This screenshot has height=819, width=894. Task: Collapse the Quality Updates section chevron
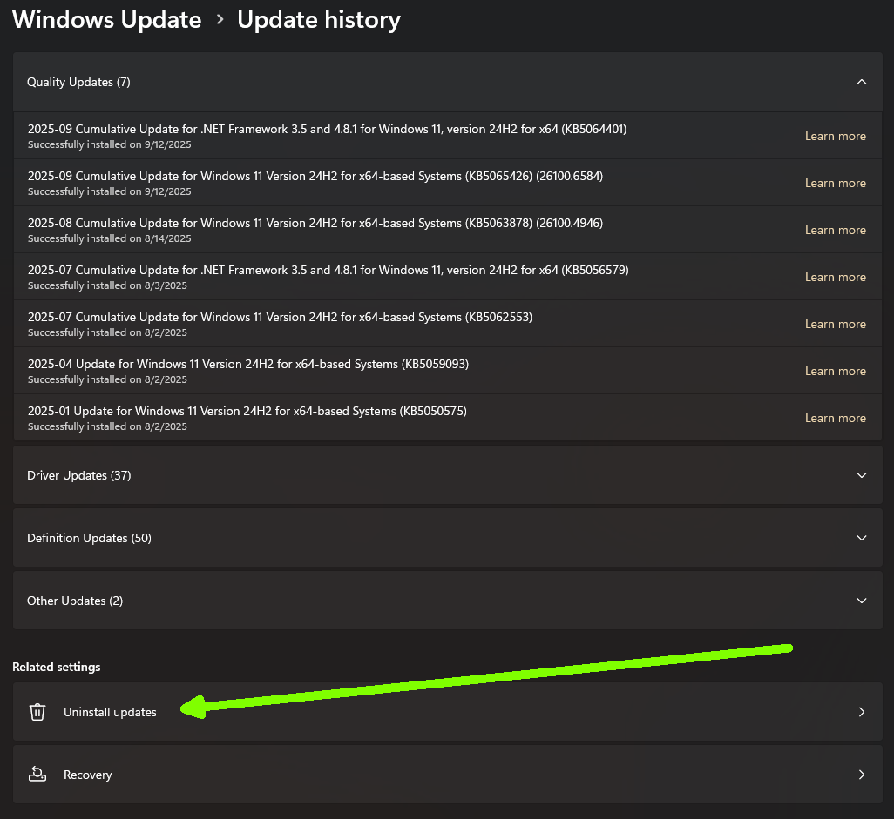[x=862, y=82]
